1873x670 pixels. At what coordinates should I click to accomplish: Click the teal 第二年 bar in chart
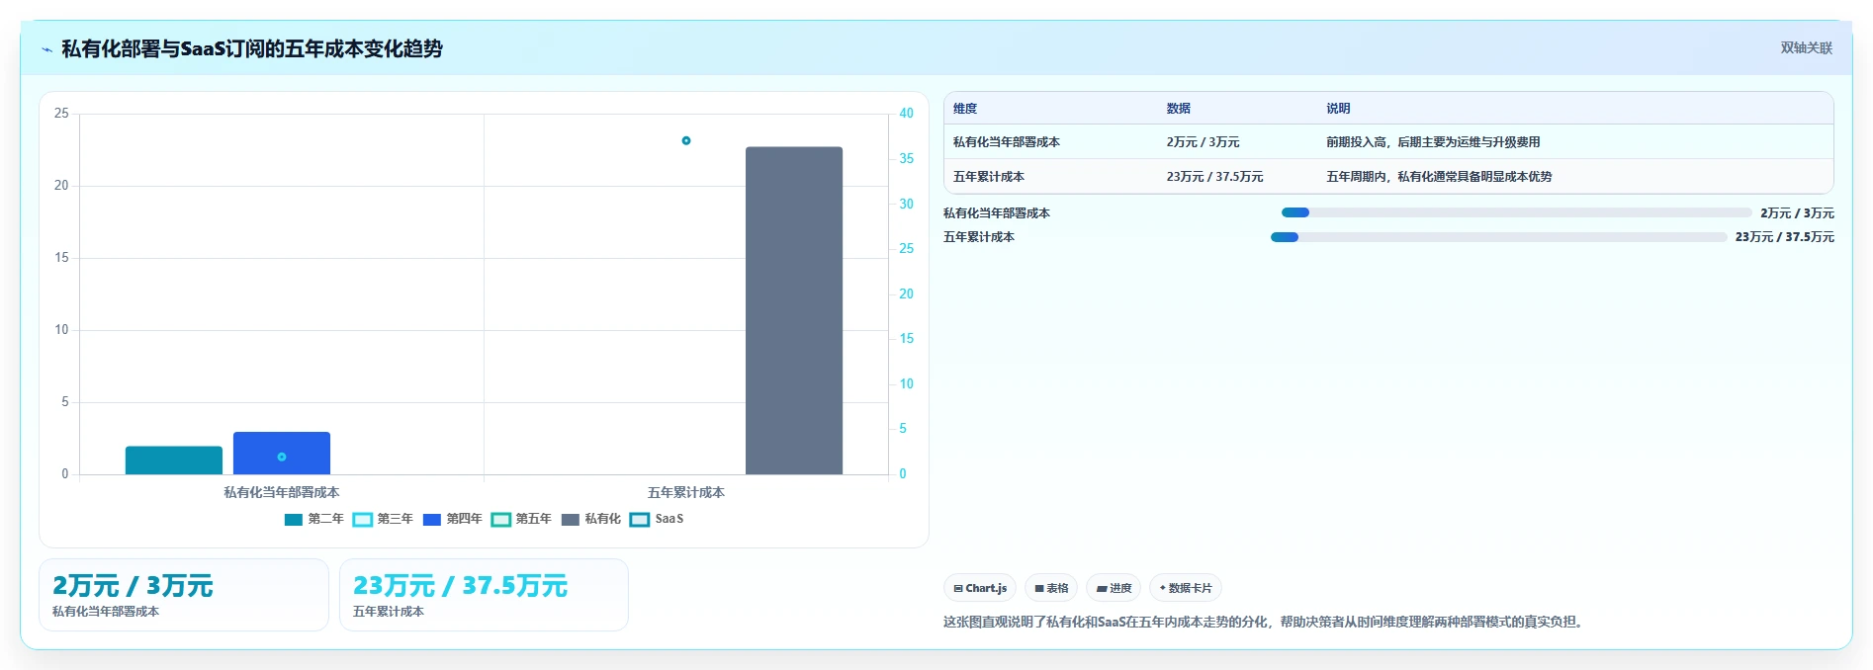174,461
